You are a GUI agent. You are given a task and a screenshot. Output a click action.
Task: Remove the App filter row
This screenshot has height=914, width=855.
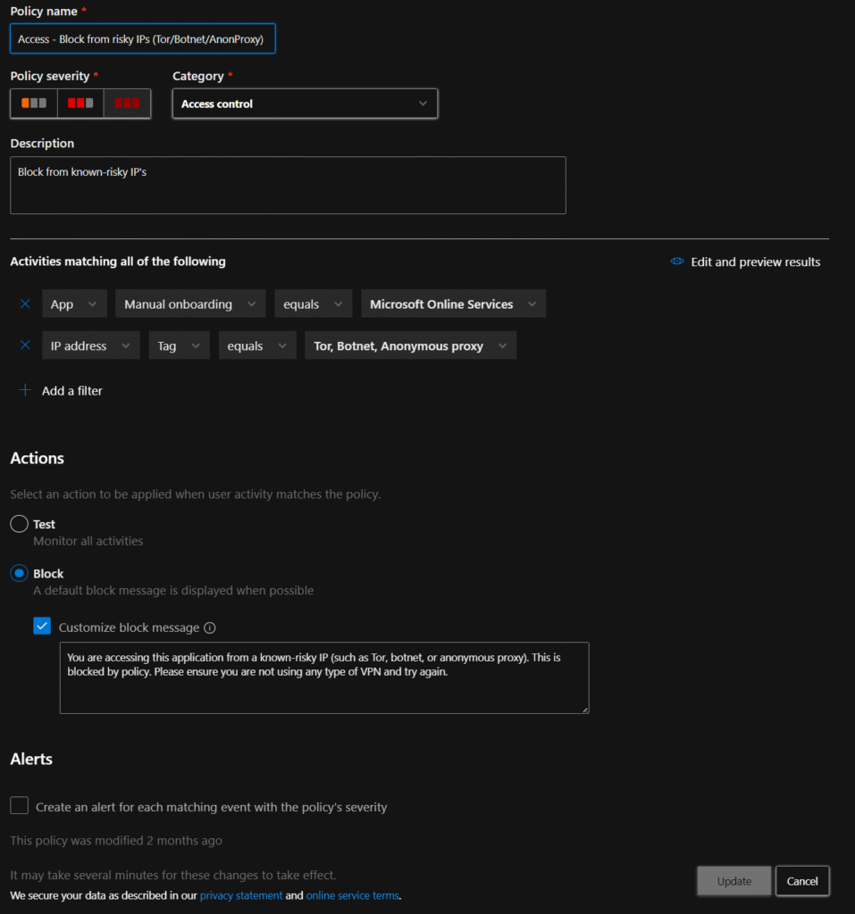coord(25,304)
